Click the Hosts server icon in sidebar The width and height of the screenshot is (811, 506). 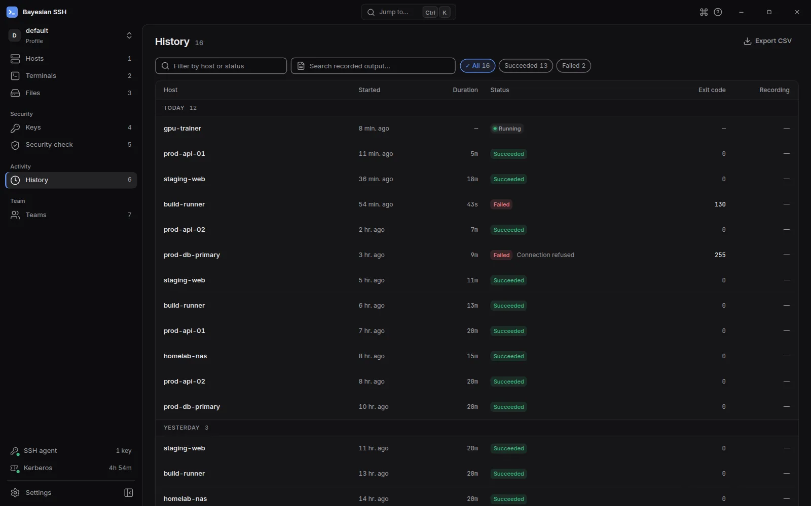click(15, 59)
